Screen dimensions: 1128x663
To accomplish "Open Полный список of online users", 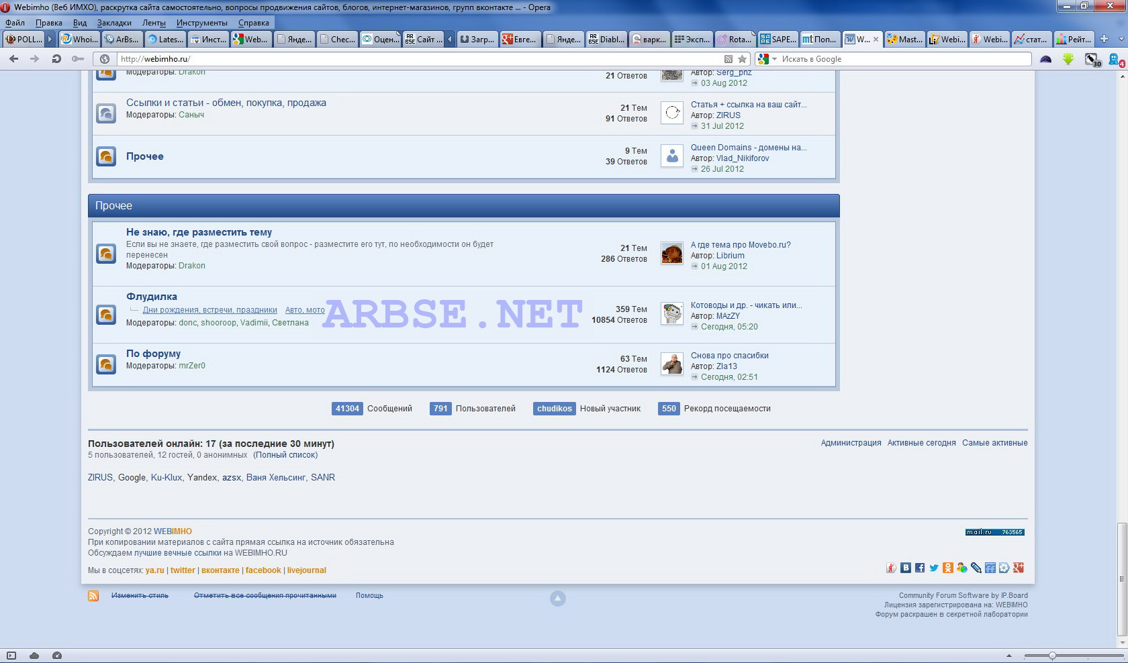I will pyautogui.click(x=285, y=455).
